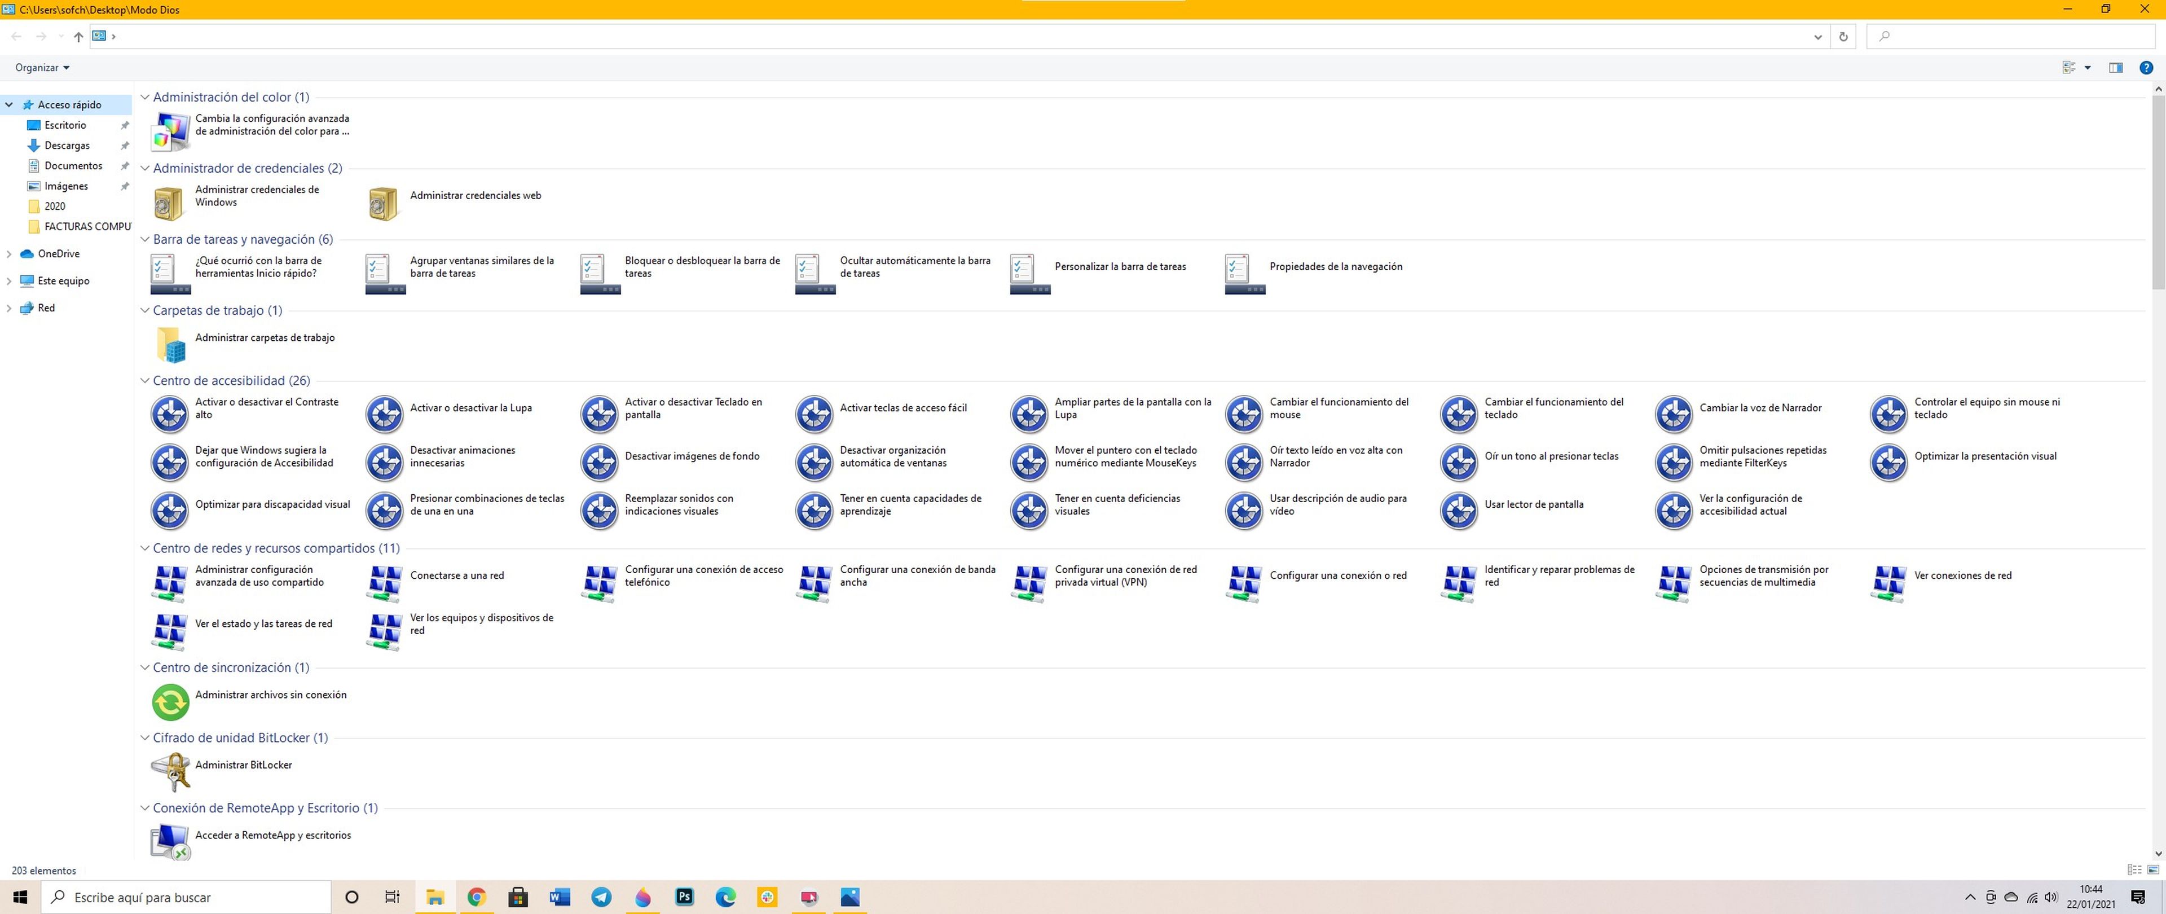Open Administrar carpetas de trabajo icon
The image size is (2166, 914).
point(171,344)
